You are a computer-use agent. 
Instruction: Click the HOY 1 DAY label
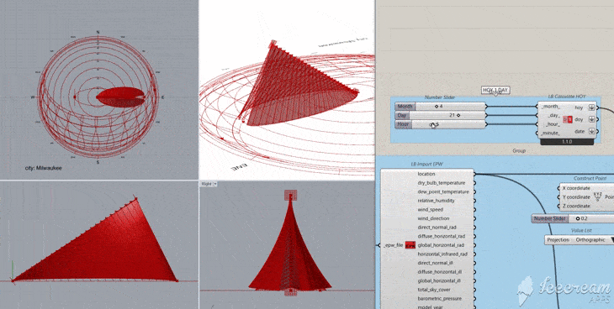[495, 91]
